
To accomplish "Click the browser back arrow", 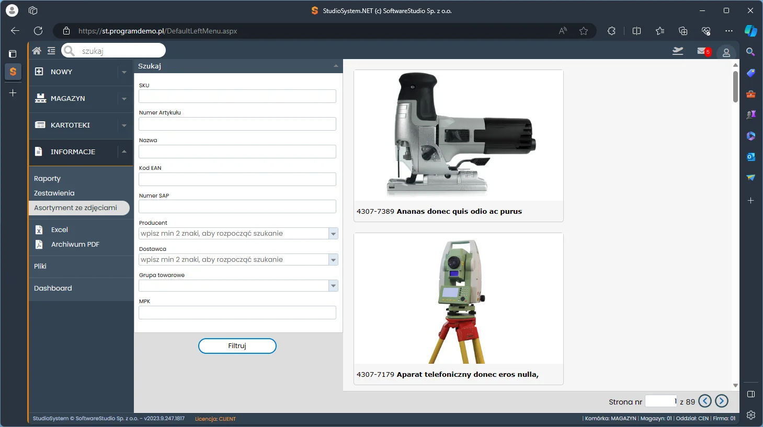I will [x=15, y=31].
